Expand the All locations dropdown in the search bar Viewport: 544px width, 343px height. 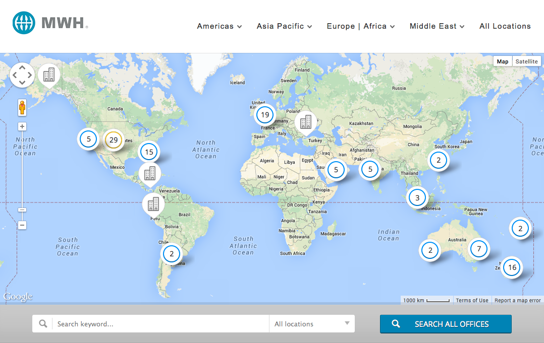tap(311, 324)
